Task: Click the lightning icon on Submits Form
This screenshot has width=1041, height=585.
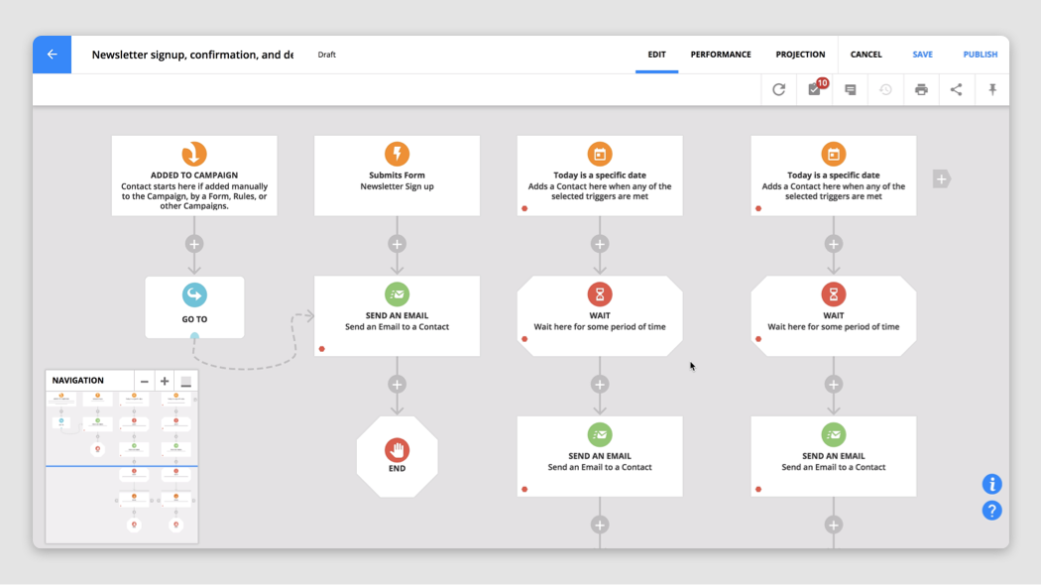Action: (x=397, y=152)
